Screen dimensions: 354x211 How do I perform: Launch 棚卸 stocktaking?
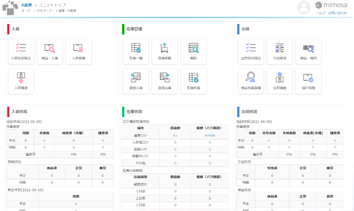[193, 51]
